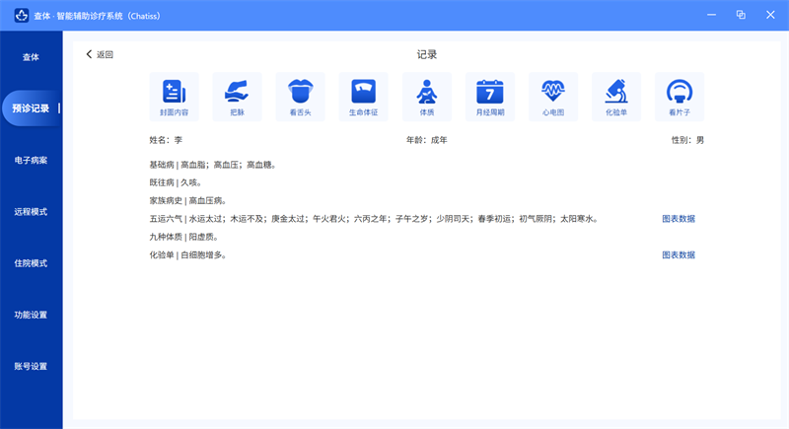The image size is (789, 429).
Task: Open 功能设置 in the sidebar
Action: click(x=31, y=315)
